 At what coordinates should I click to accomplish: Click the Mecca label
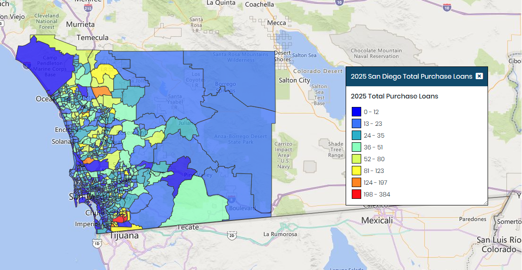point(277,23)
